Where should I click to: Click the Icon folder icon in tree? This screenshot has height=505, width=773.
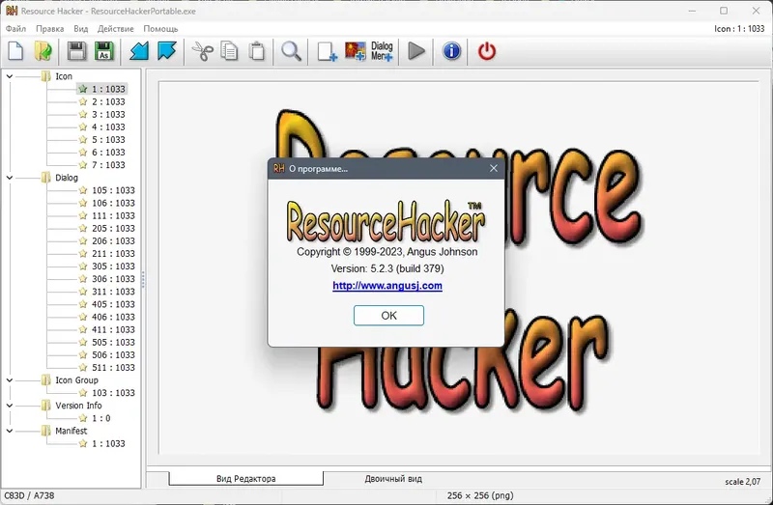(x=45, y=76)
